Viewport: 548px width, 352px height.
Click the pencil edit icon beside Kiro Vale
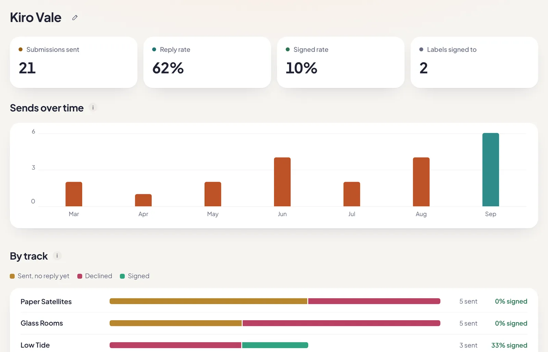75,17
